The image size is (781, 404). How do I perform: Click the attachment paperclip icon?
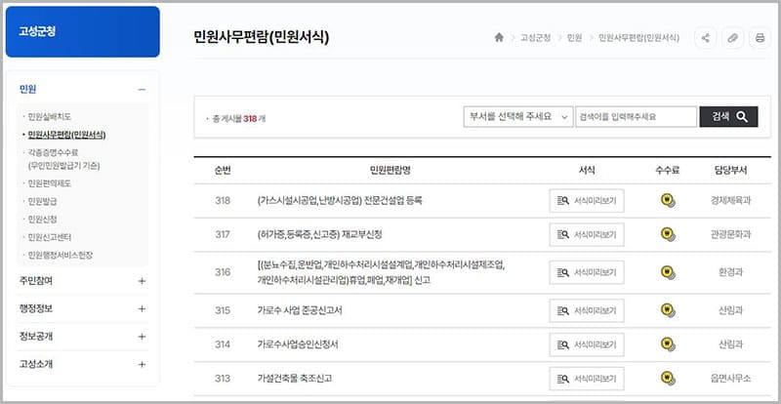[x=732, y=38]
